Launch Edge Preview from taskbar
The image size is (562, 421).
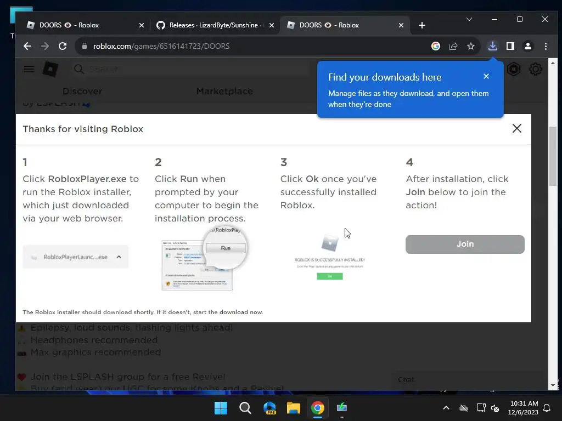tap(269, 408)
